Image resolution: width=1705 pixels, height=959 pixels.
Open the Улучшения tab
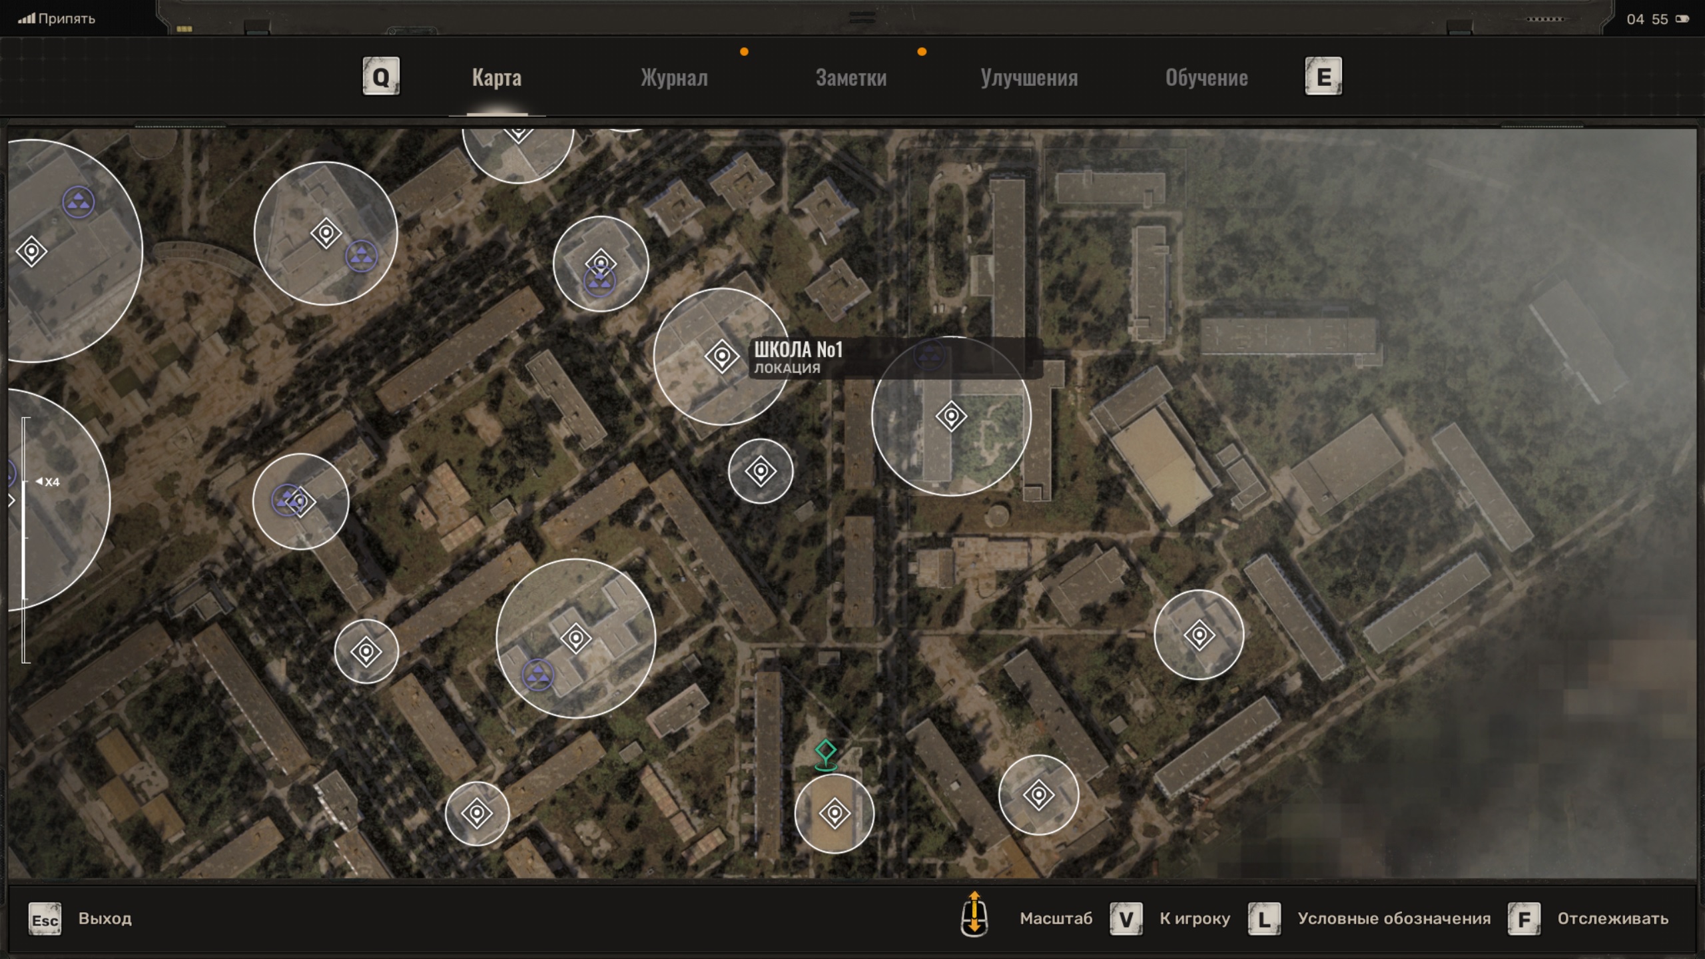coord(1028,78)
